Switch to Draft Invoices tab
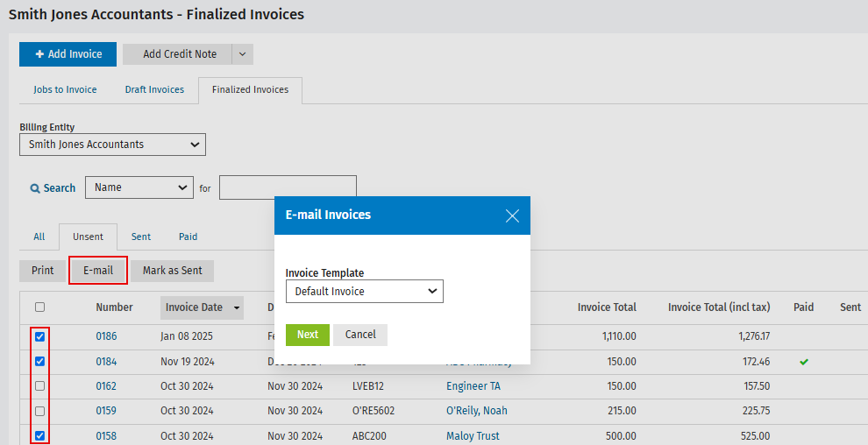Viewport: 868px width, 445px height. coord(154,89)
